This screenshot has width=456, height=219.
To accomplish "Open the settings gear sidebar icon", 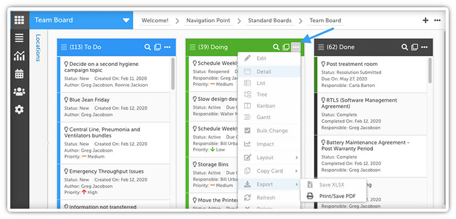I will click(x=19, y=109).
